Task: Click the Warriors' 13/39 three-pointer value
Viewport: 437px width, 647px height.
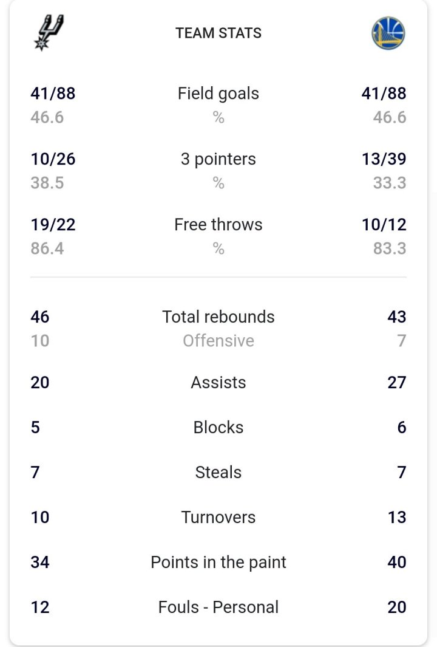Action: [x=384, y=159]
